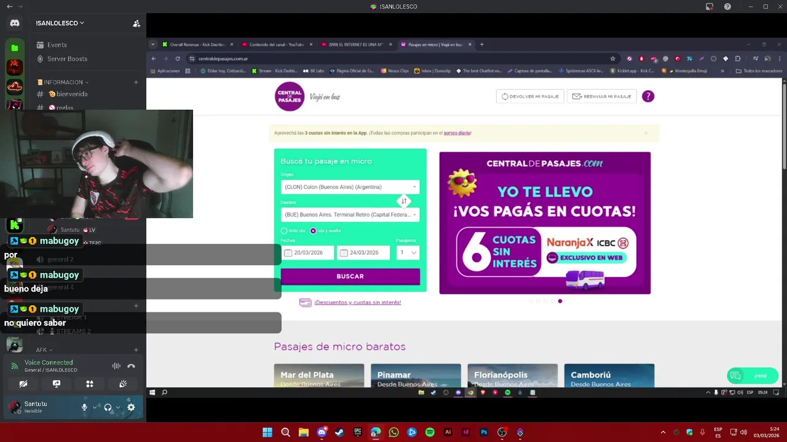This screenshot has height=442, width=787.
Task: Bookmark this page with the star icon
Action: [612, 59]
